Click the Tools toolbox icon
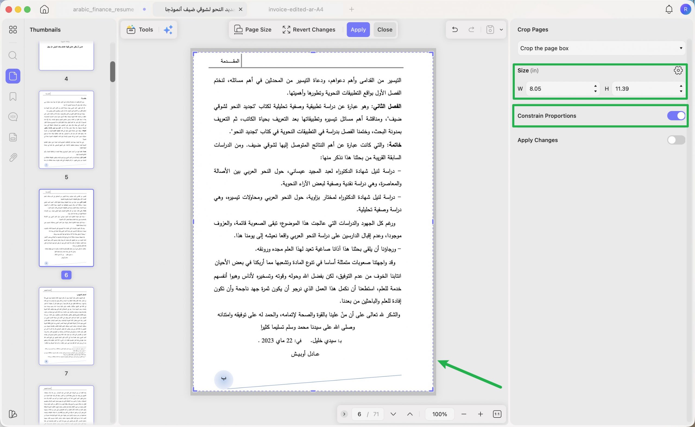This screenshot has height=427, width=695. pos(131,30)
